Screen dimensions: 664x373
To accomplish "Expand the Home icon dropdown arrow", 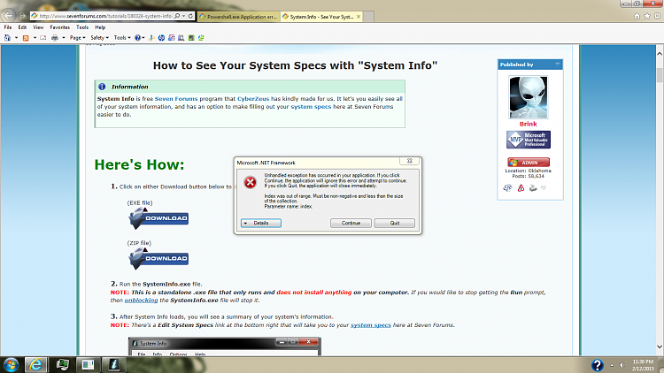I will click(16, 38).
